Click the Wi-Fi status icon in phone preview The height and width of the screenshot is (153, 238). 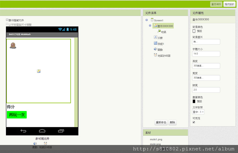pos(60,29)
